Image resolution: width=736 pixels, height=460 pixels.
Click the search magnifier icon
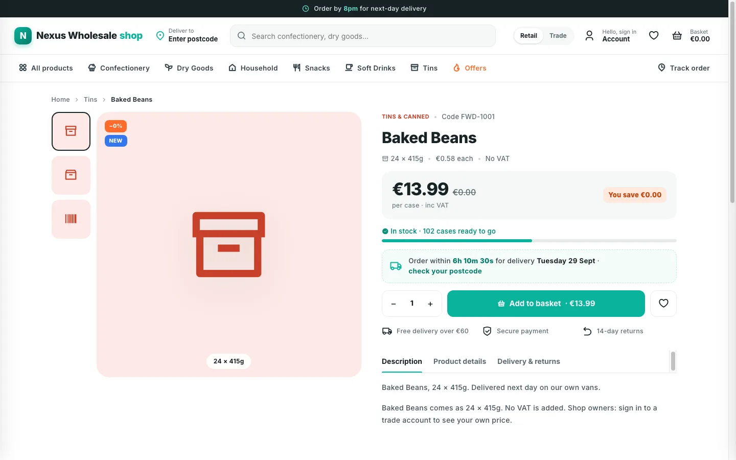coord(242,36)
